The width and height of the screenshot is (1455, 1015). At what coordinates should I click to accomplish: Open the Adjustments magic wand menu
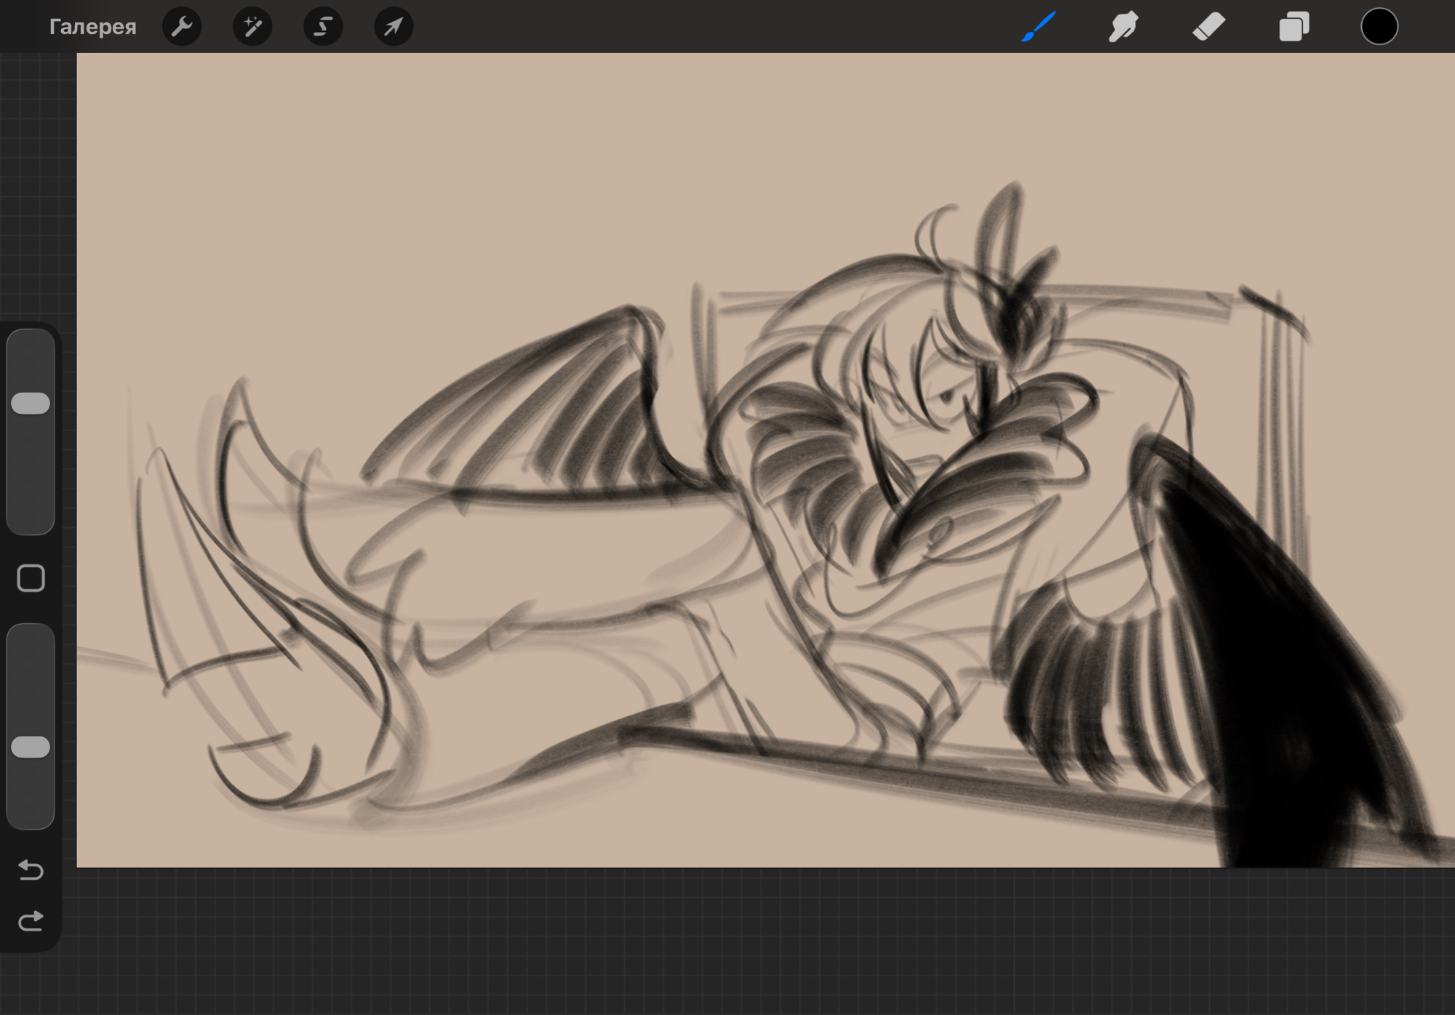pyautogui.click(x=252, y=27)
